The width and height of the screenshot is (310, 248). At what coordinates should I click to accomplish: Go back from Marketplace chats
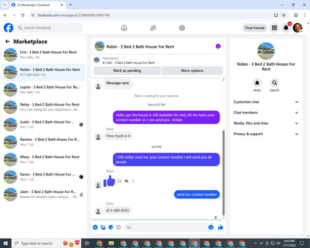7,42
